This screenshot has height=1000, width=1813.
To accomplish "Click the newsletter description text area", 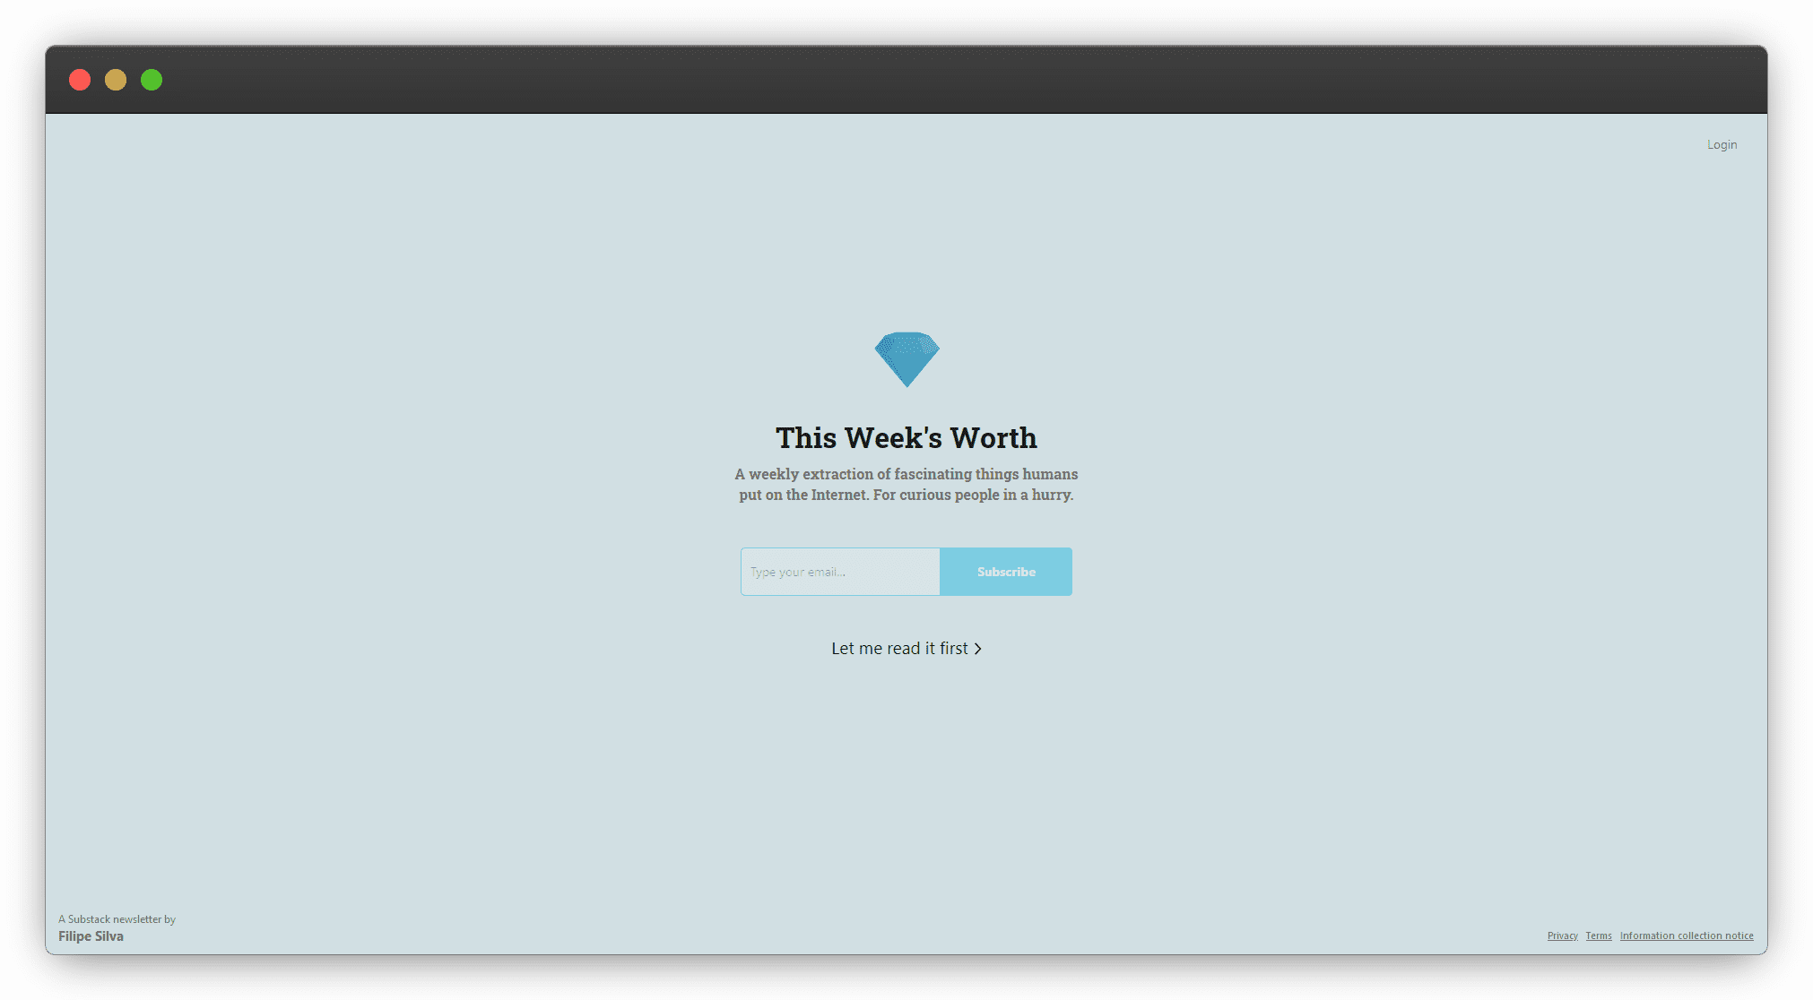I will pos(906,484).
